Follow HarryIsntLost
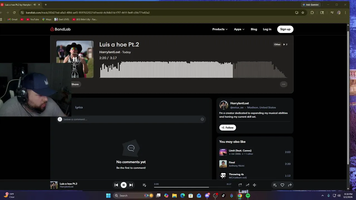This screenshot has width=356, height=200. coord(228,127)
